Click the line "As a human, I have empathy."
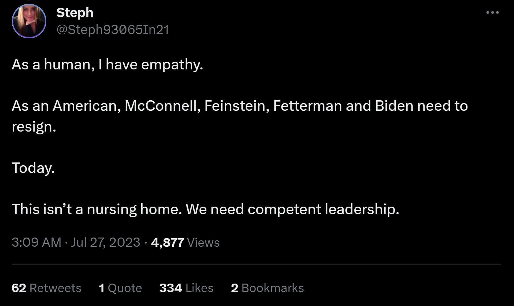The image size is (514, 306). coord(107,65)
